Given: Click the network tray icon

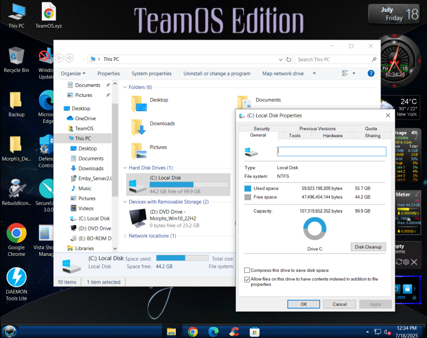Looking at the screenshot, I should tap(377, 332).
